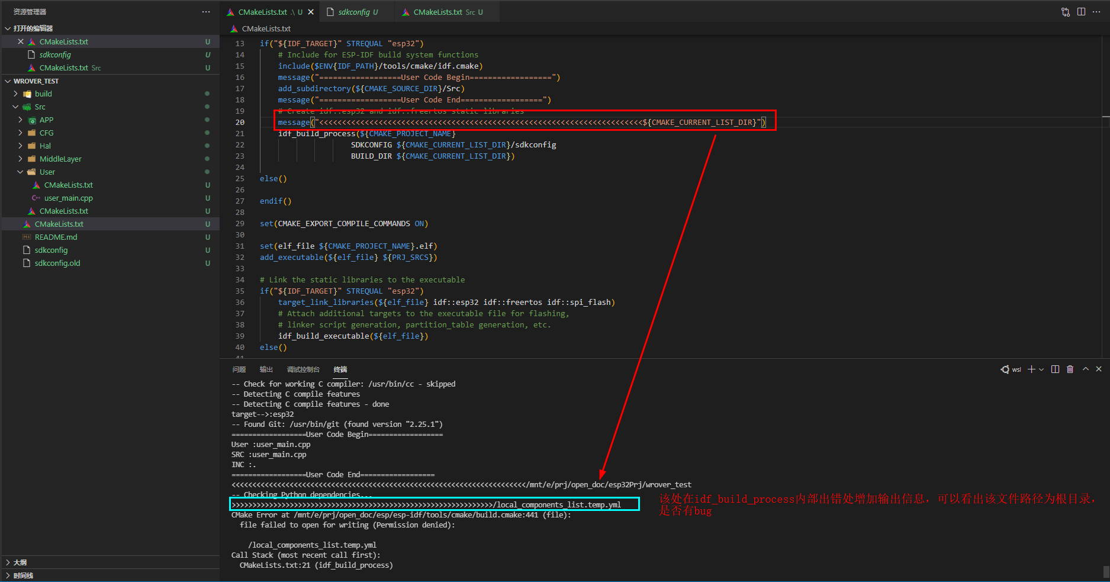
Task: Close the active CMakeLists.txt tab
Action: pyautogui.click(x=311, y=12)
